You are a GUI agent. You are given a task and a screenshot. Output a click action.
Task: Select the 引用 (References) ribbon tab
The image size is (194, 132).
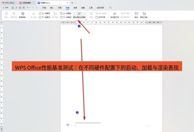click(67, 8)
